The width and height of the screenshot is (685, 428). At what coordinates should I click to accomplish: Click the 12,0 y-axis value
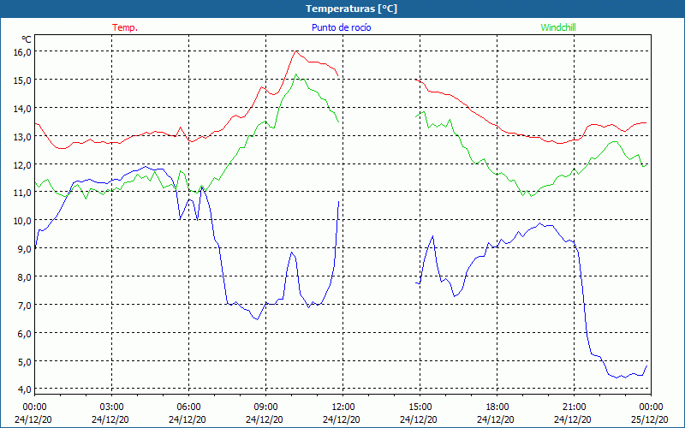(x=23, y=164)
